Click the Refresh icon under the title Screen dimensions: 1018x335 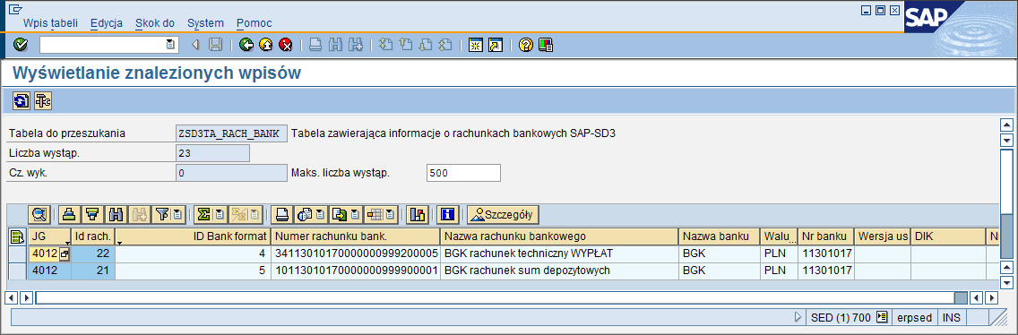coord(22,100)
